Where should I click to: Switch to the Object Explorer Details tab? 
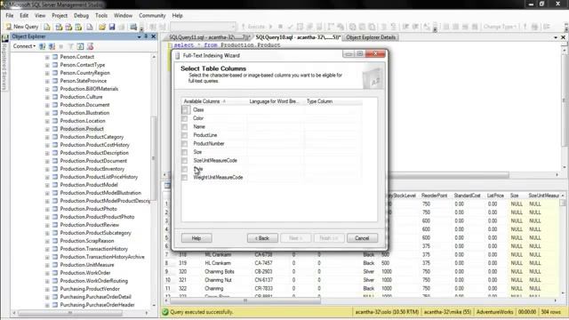[x=371, y=37]
